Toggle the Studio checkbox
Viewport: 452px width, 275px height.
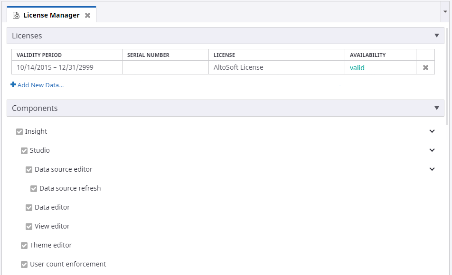click(x=24, y=151)
